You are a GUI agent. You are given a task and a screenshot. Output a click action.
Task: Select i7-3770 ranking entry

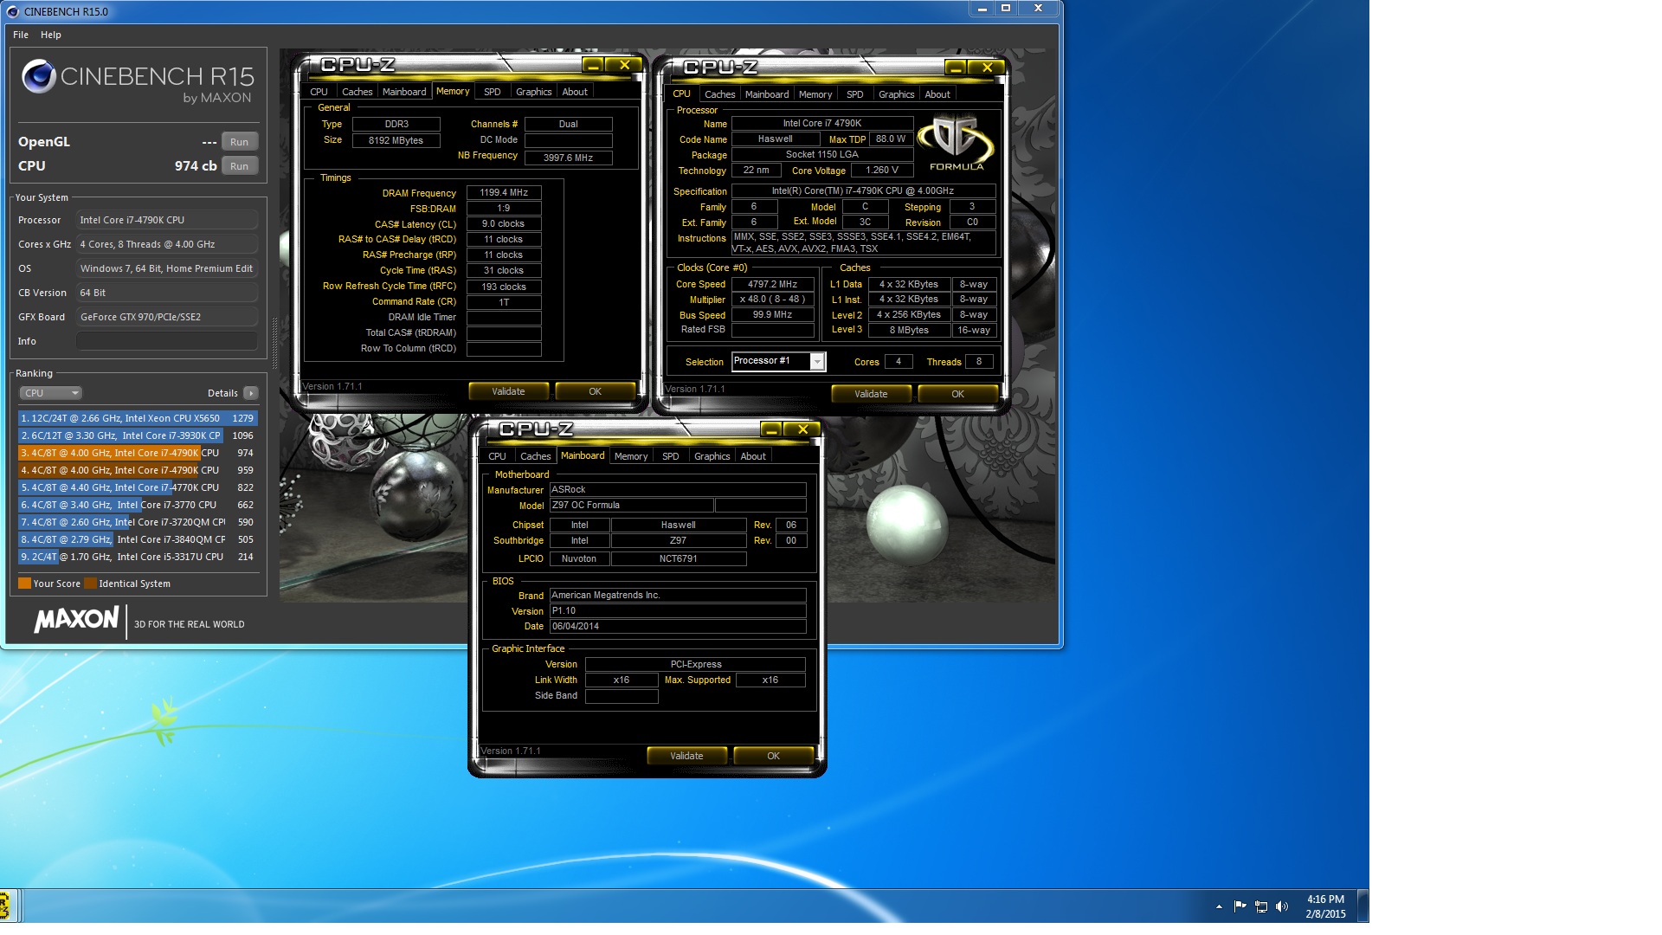point(138,505)
